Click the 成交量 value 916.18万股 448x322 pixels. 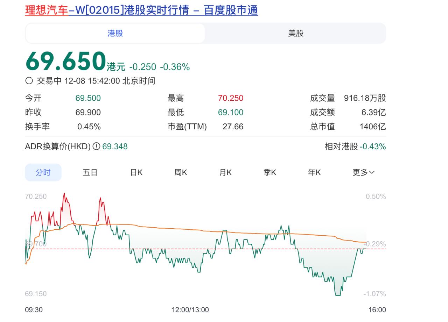click(365, 98)
